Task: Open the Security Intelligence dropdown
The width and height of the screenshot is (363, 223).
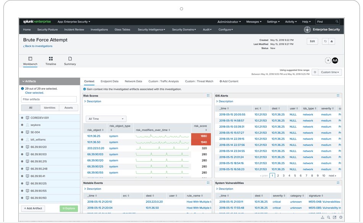Action: (151, 30)
